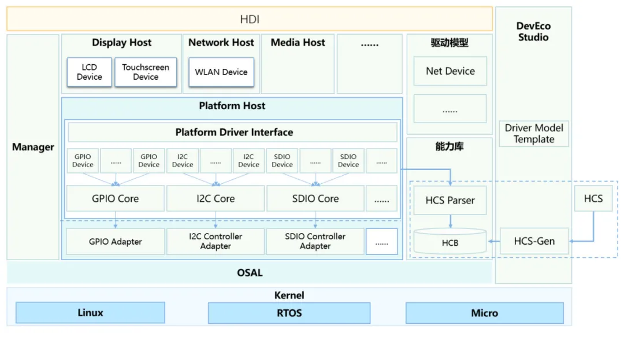This screenshot has width=624, height=340.
Task: Select the GPIO Adapter box
Action: 116,242
